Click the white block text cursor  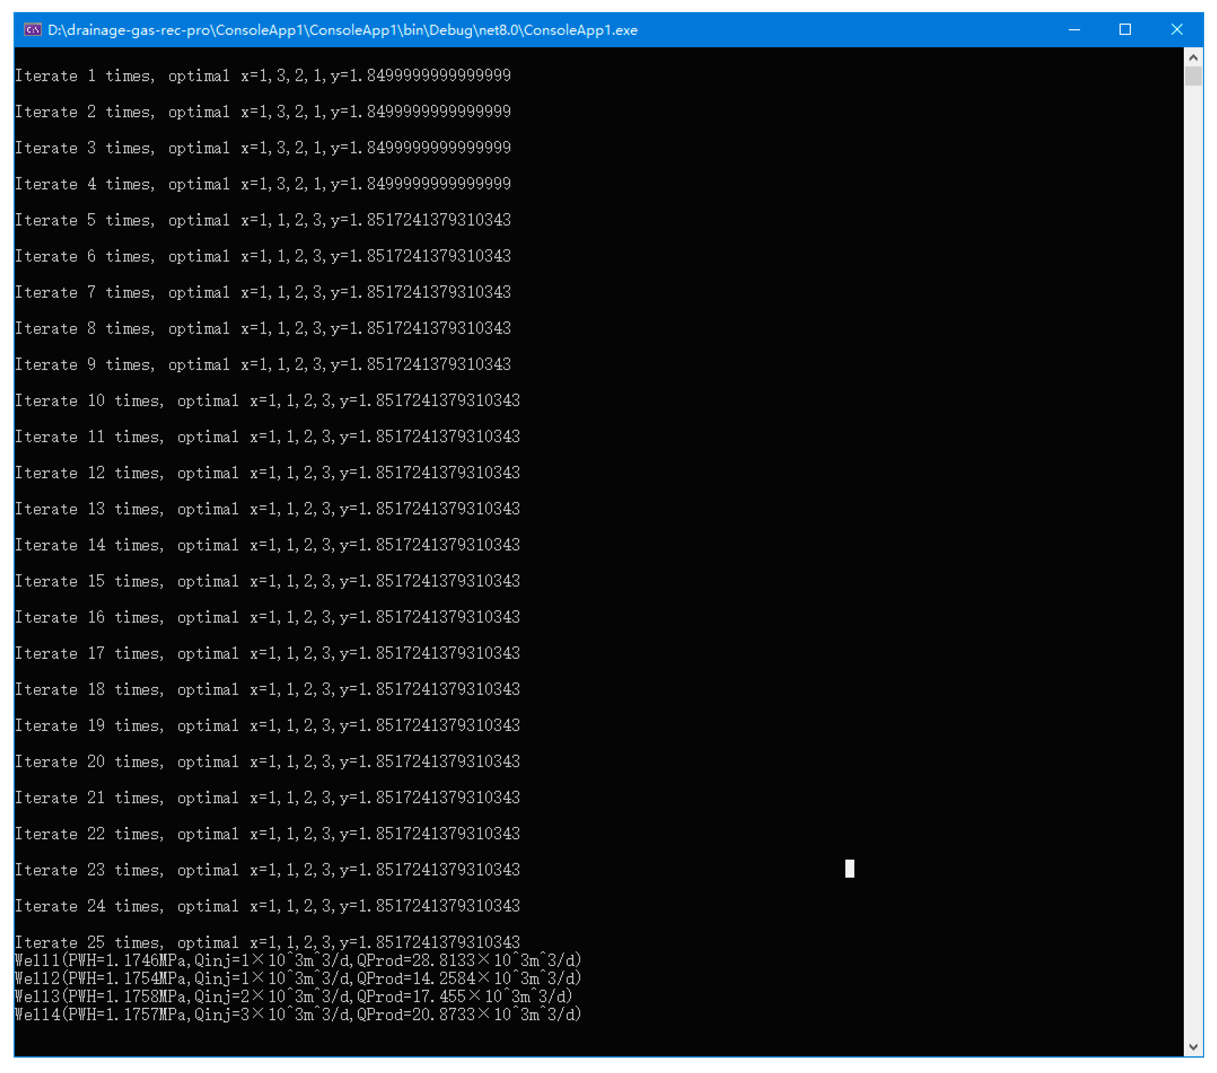tap(850, 868)
